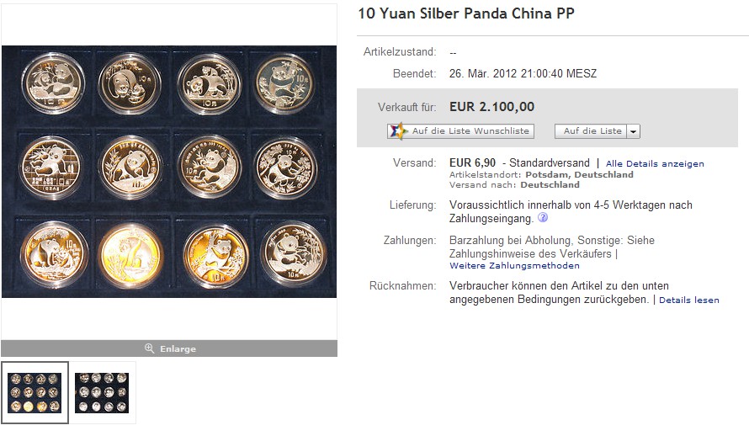Click the help question mark near Zahlungseingang
Viewport: 749px width, 436px height.
543,218
